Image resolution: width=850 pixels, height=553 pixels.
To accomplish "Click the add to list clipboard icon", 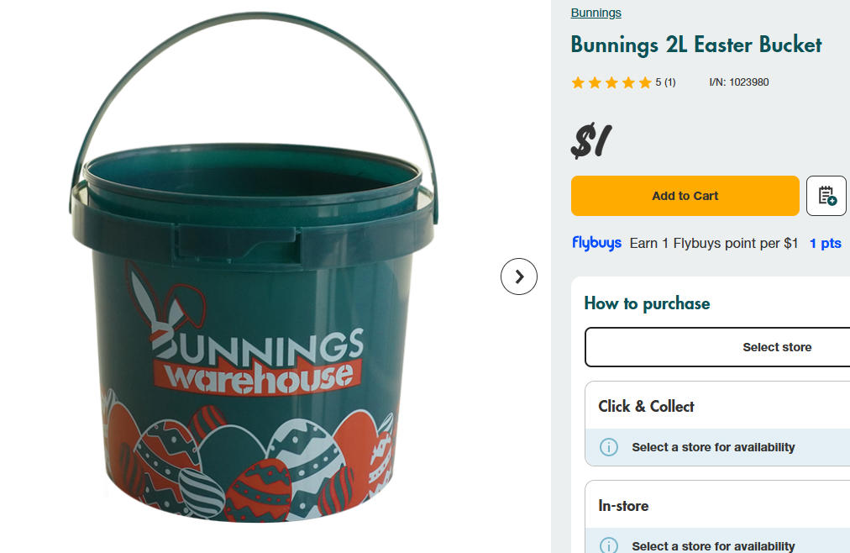I will point(826,196).
